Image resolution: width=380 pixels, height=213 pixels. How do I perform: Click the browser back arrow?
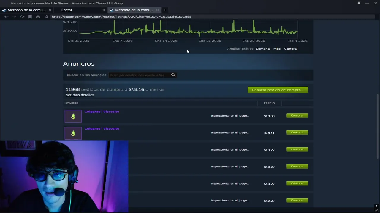tap(6, 17)
